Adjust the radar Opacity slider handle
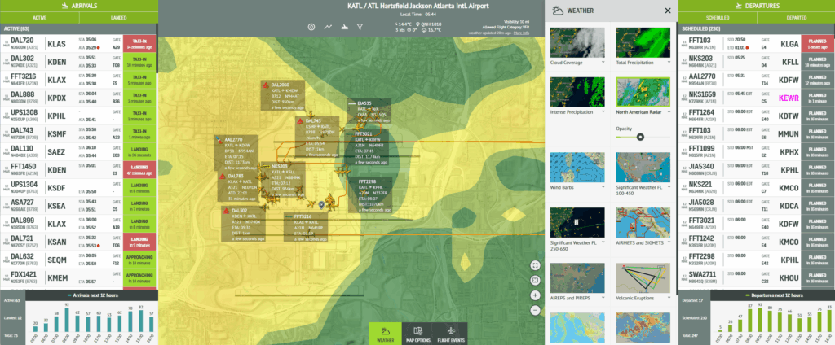Image resolution: width=835 pixels, height=345 pixels. coord(640,137)
